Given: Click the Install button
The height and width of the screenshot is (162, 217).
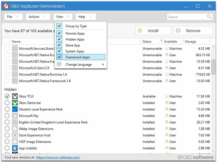Looking at the screenshot, I should click(x=153, y=31).
